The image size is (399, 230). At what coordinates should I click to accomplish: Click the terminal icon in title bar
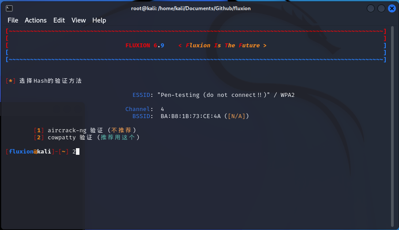point(9,8)
